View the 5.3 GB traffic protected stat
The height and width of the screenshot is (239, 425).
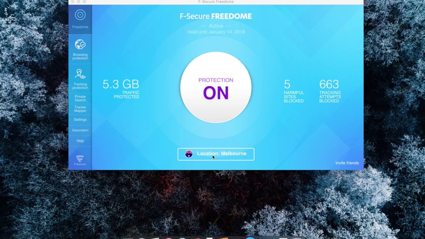(121, 89)
